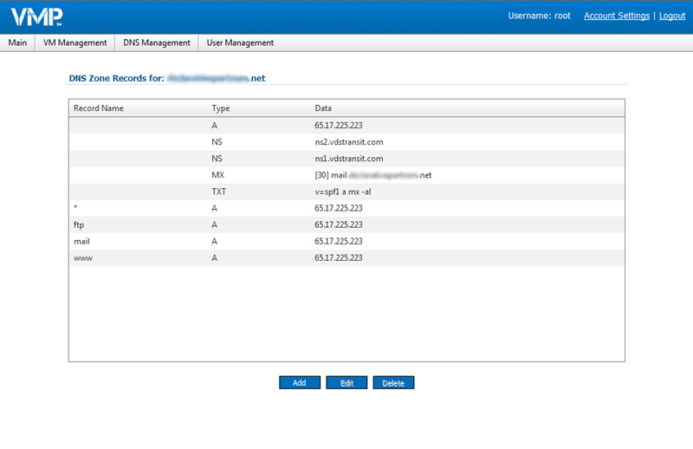Click the Logout link

(x=672, y=16)
